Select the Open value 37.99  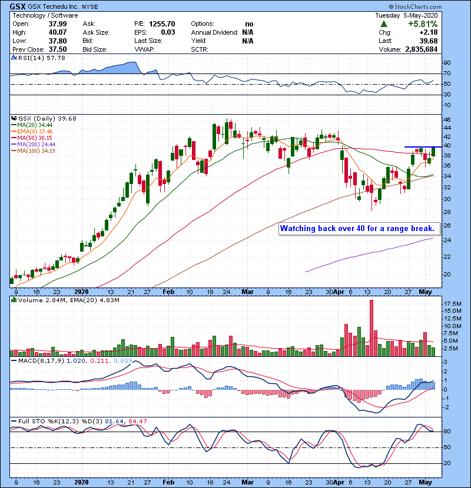click(x=58, y=24)
